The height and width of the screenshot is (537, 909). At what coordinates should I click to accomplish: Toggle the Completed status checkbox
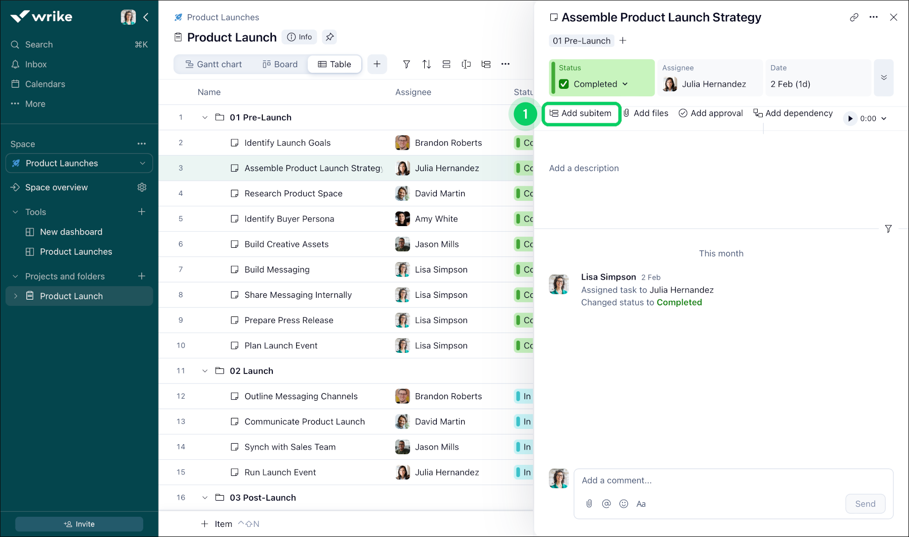564,84
